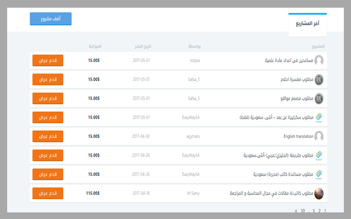Open مطلوب مصمم مواقع project title
The image size is (351, 219).
coord(293,99)
